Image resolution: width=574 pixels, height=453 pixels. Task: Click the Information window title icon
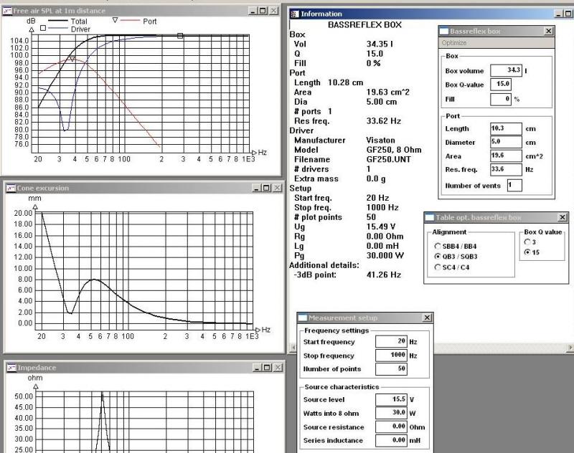295,14
